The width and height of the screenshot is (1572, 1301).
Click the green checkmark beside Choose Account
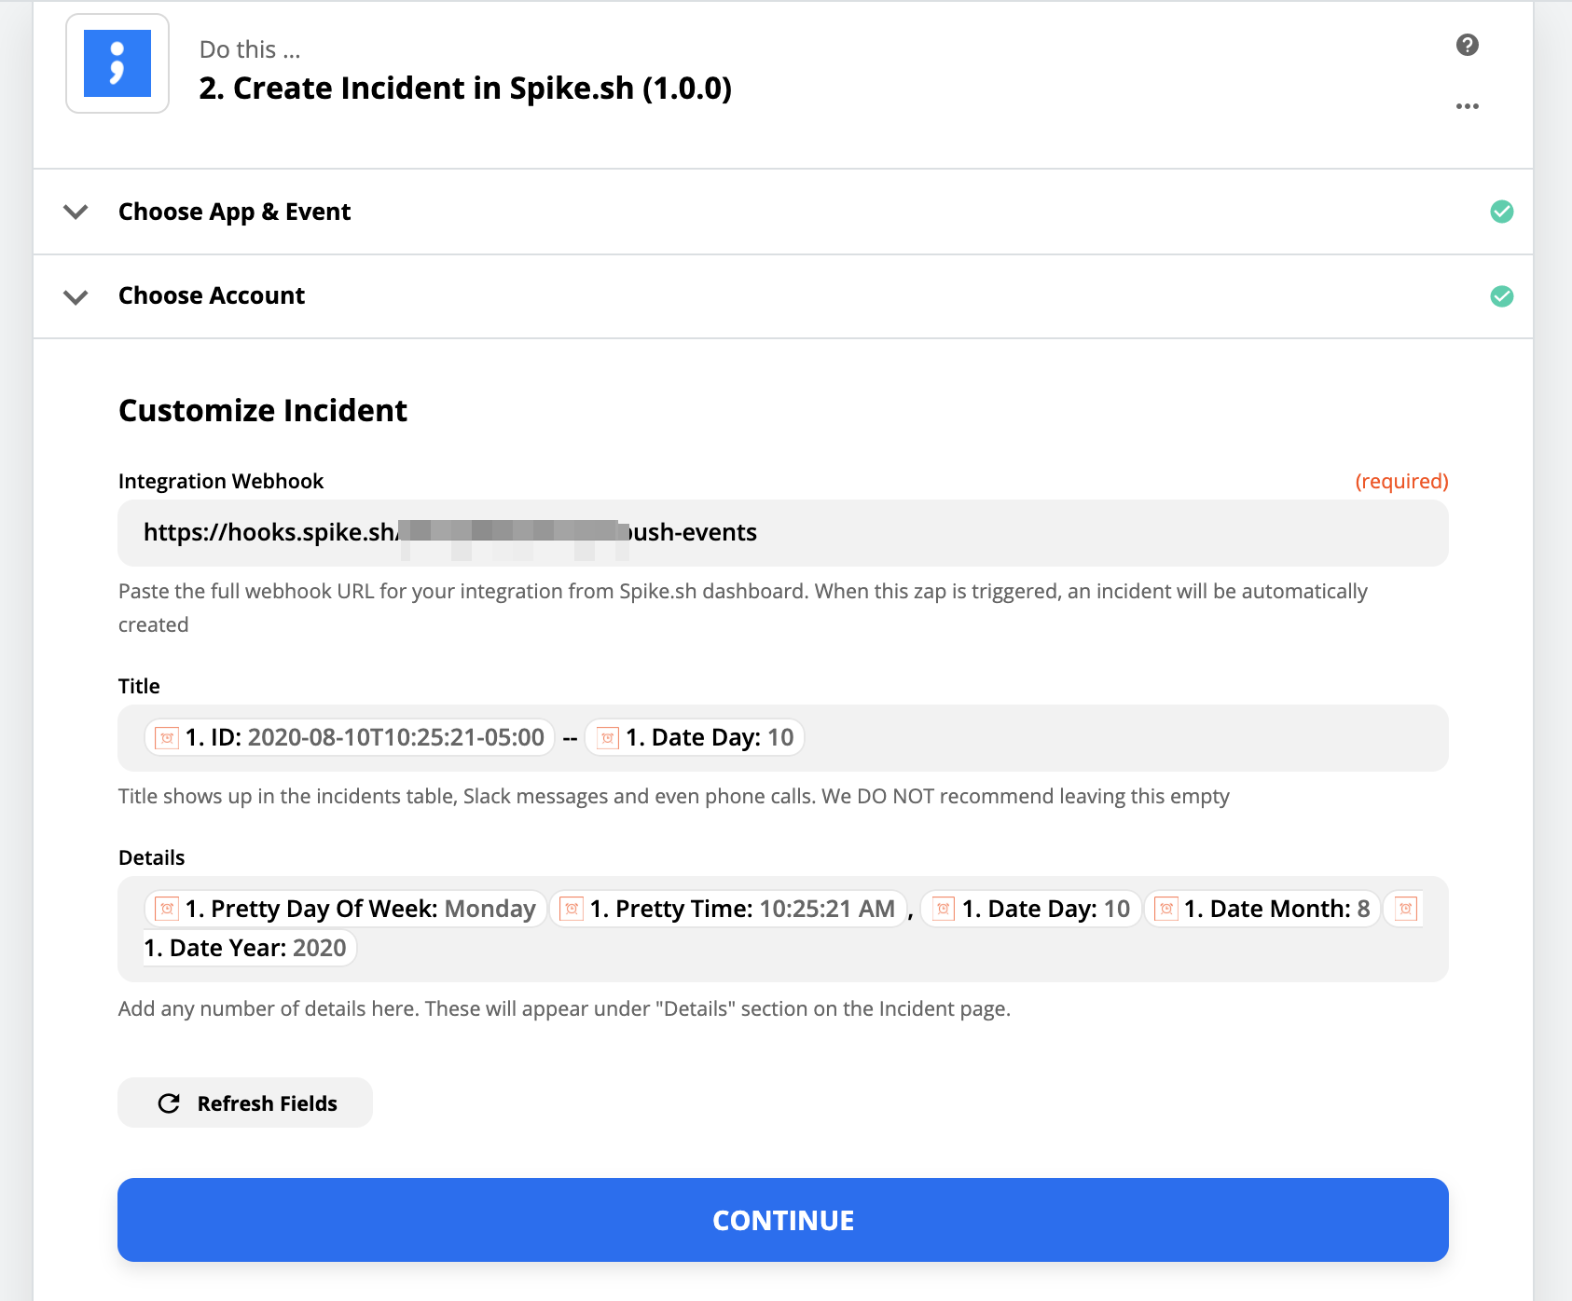click(1502, 296)
